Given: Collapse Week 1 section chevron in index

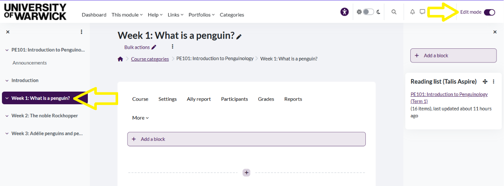Looking at the screenshot, I should pos(7,98).
